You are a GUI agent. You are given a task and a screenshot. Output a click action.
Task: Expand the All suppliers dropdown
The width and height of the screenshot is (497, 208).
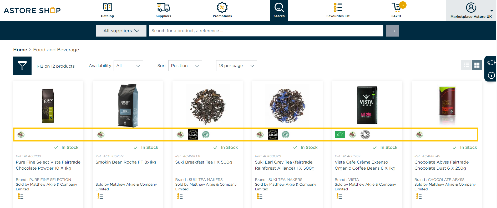pyautogui.click(x=121, y=31)
